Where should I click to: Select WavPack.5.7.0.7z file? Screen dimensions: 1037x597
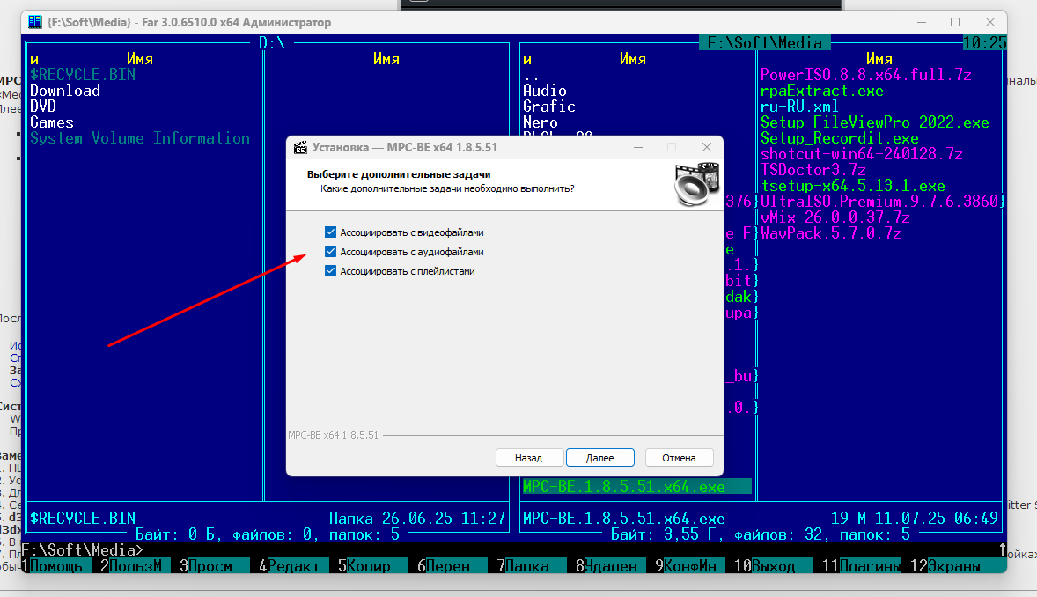[x=831, y=233]
